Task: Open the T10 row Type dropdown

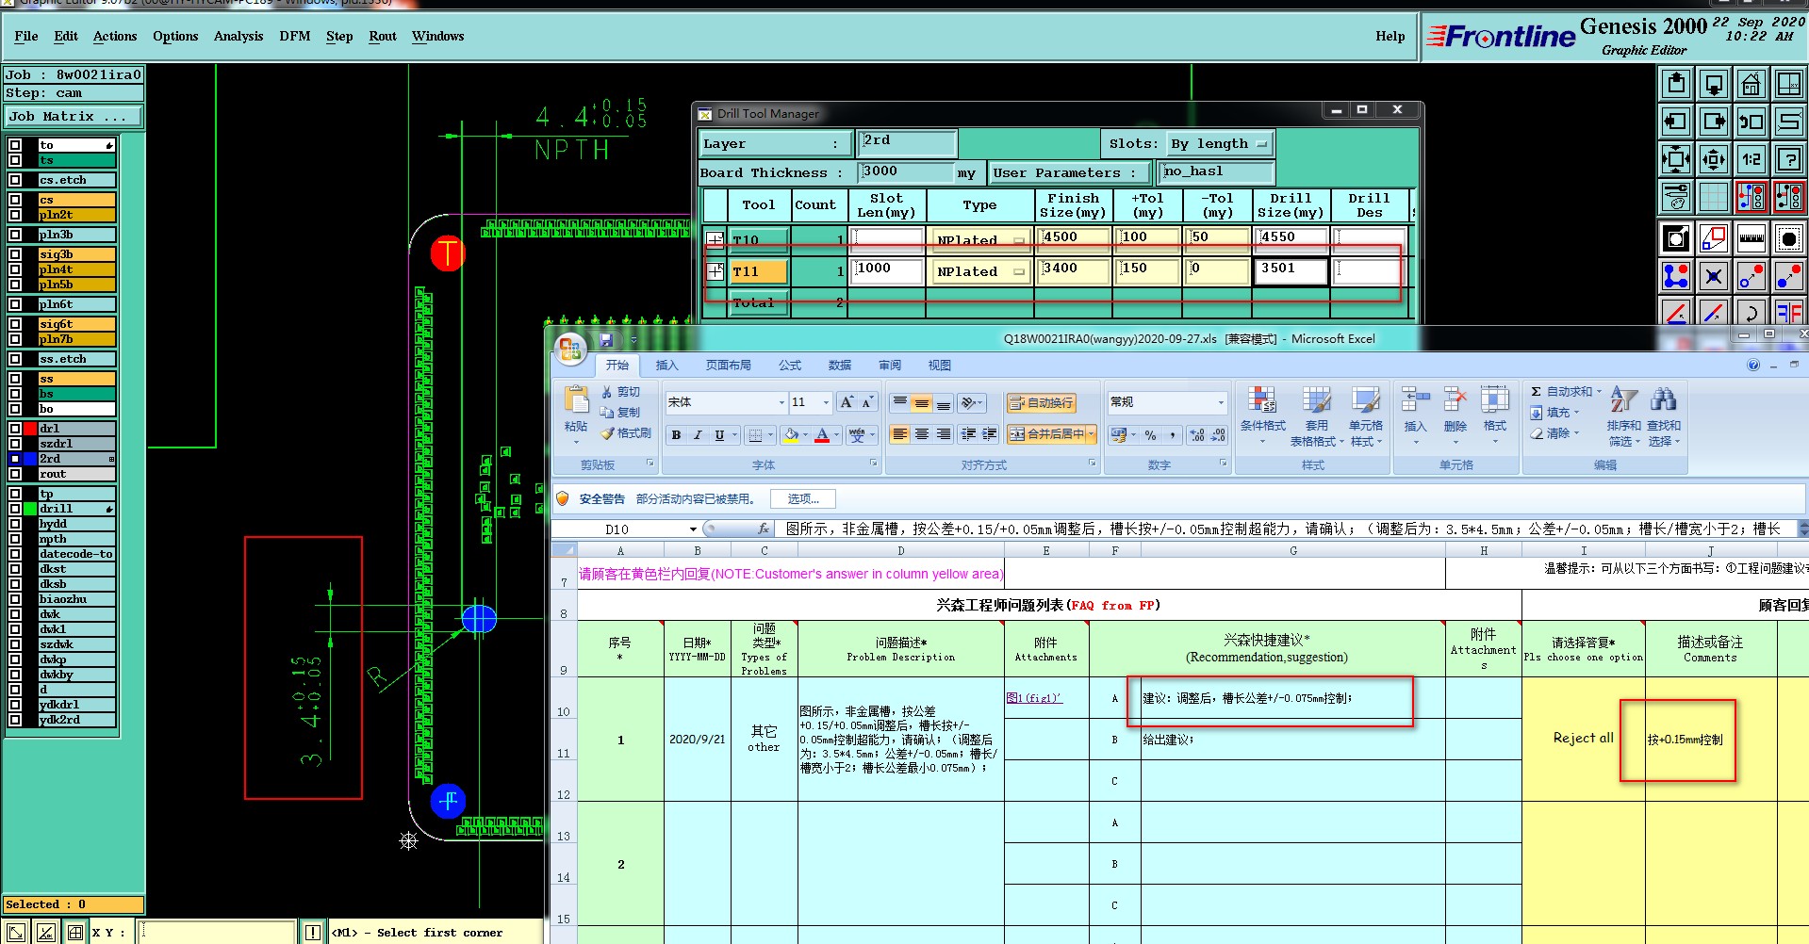Action: pos(979,239)
